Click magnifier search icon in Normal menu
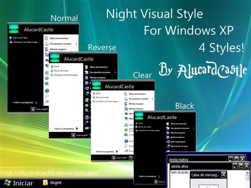The image size is (251, 188). (47, 96)
